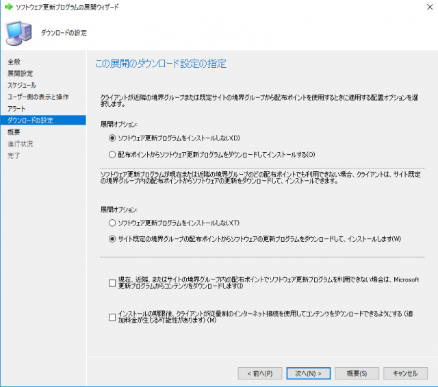Select 配布ポイントからダウンロードしてインストールする(O) radio
The width and height of the screenshot is (438, 387).
point(113,154)
